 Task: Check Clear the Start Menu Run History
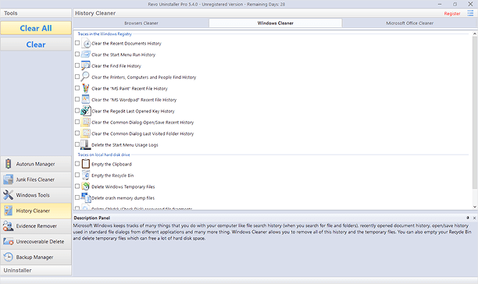77,54
